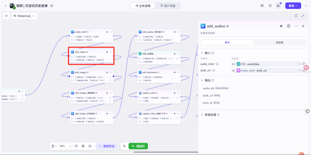Clear the draft_url value
This screenshot has height=155, width=311.
[x=300, y=70]
